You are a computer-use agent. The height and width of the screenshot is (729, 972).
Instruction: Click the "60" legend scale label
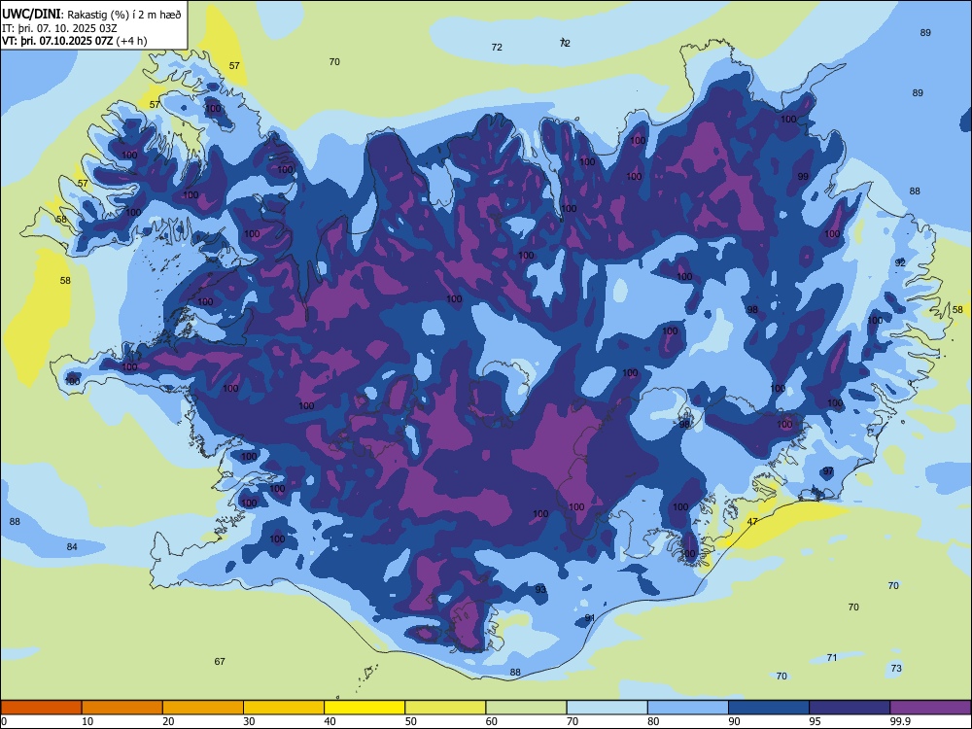(491, 721)
